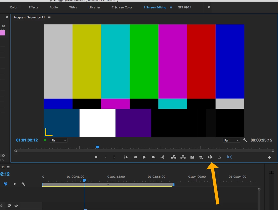
Task: Click the timeline ruler playhead
Action: coord(84,180)
